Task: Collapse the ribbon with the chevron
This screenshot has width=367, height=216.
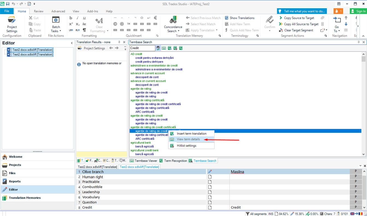Action: [363, 36]
